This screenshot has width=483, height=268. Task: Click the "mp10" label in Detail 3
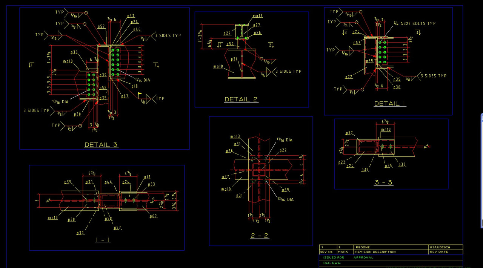(x=68, y=61)
